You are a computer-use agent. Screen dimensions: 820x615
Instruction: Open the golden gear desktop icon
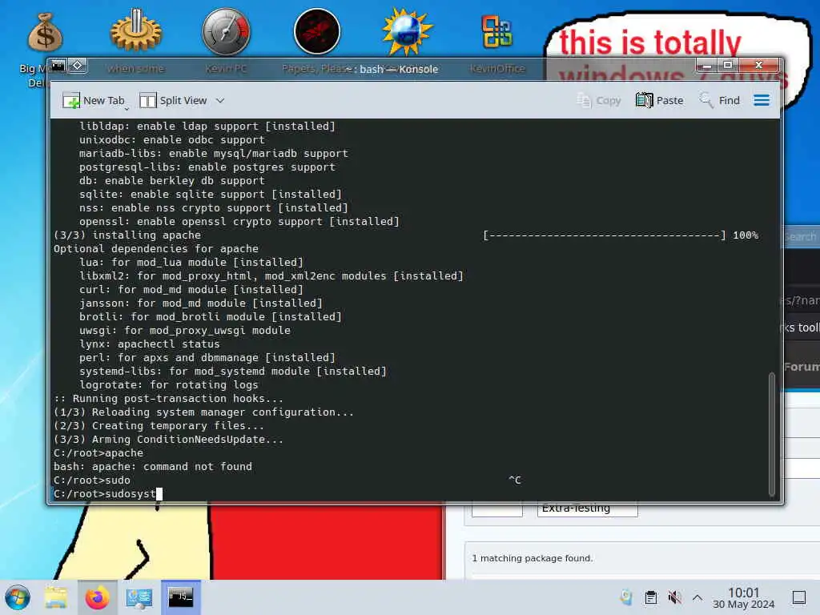point(136,31)
